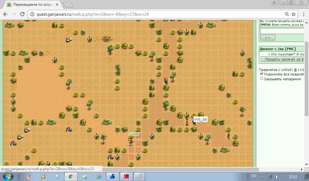Click the first quick launch icon
This screenshot has height=181, width=309.
[x=29, y=176]
